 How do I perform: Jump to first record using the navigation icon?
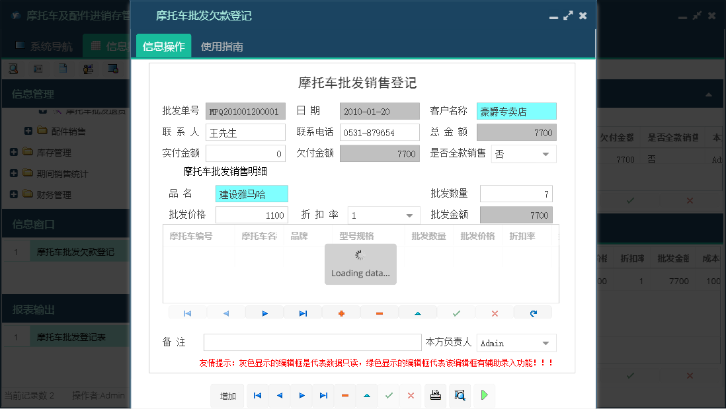[x=257, y=396]
